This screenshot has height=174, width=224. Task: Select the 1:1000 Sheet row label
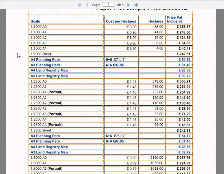41,54
